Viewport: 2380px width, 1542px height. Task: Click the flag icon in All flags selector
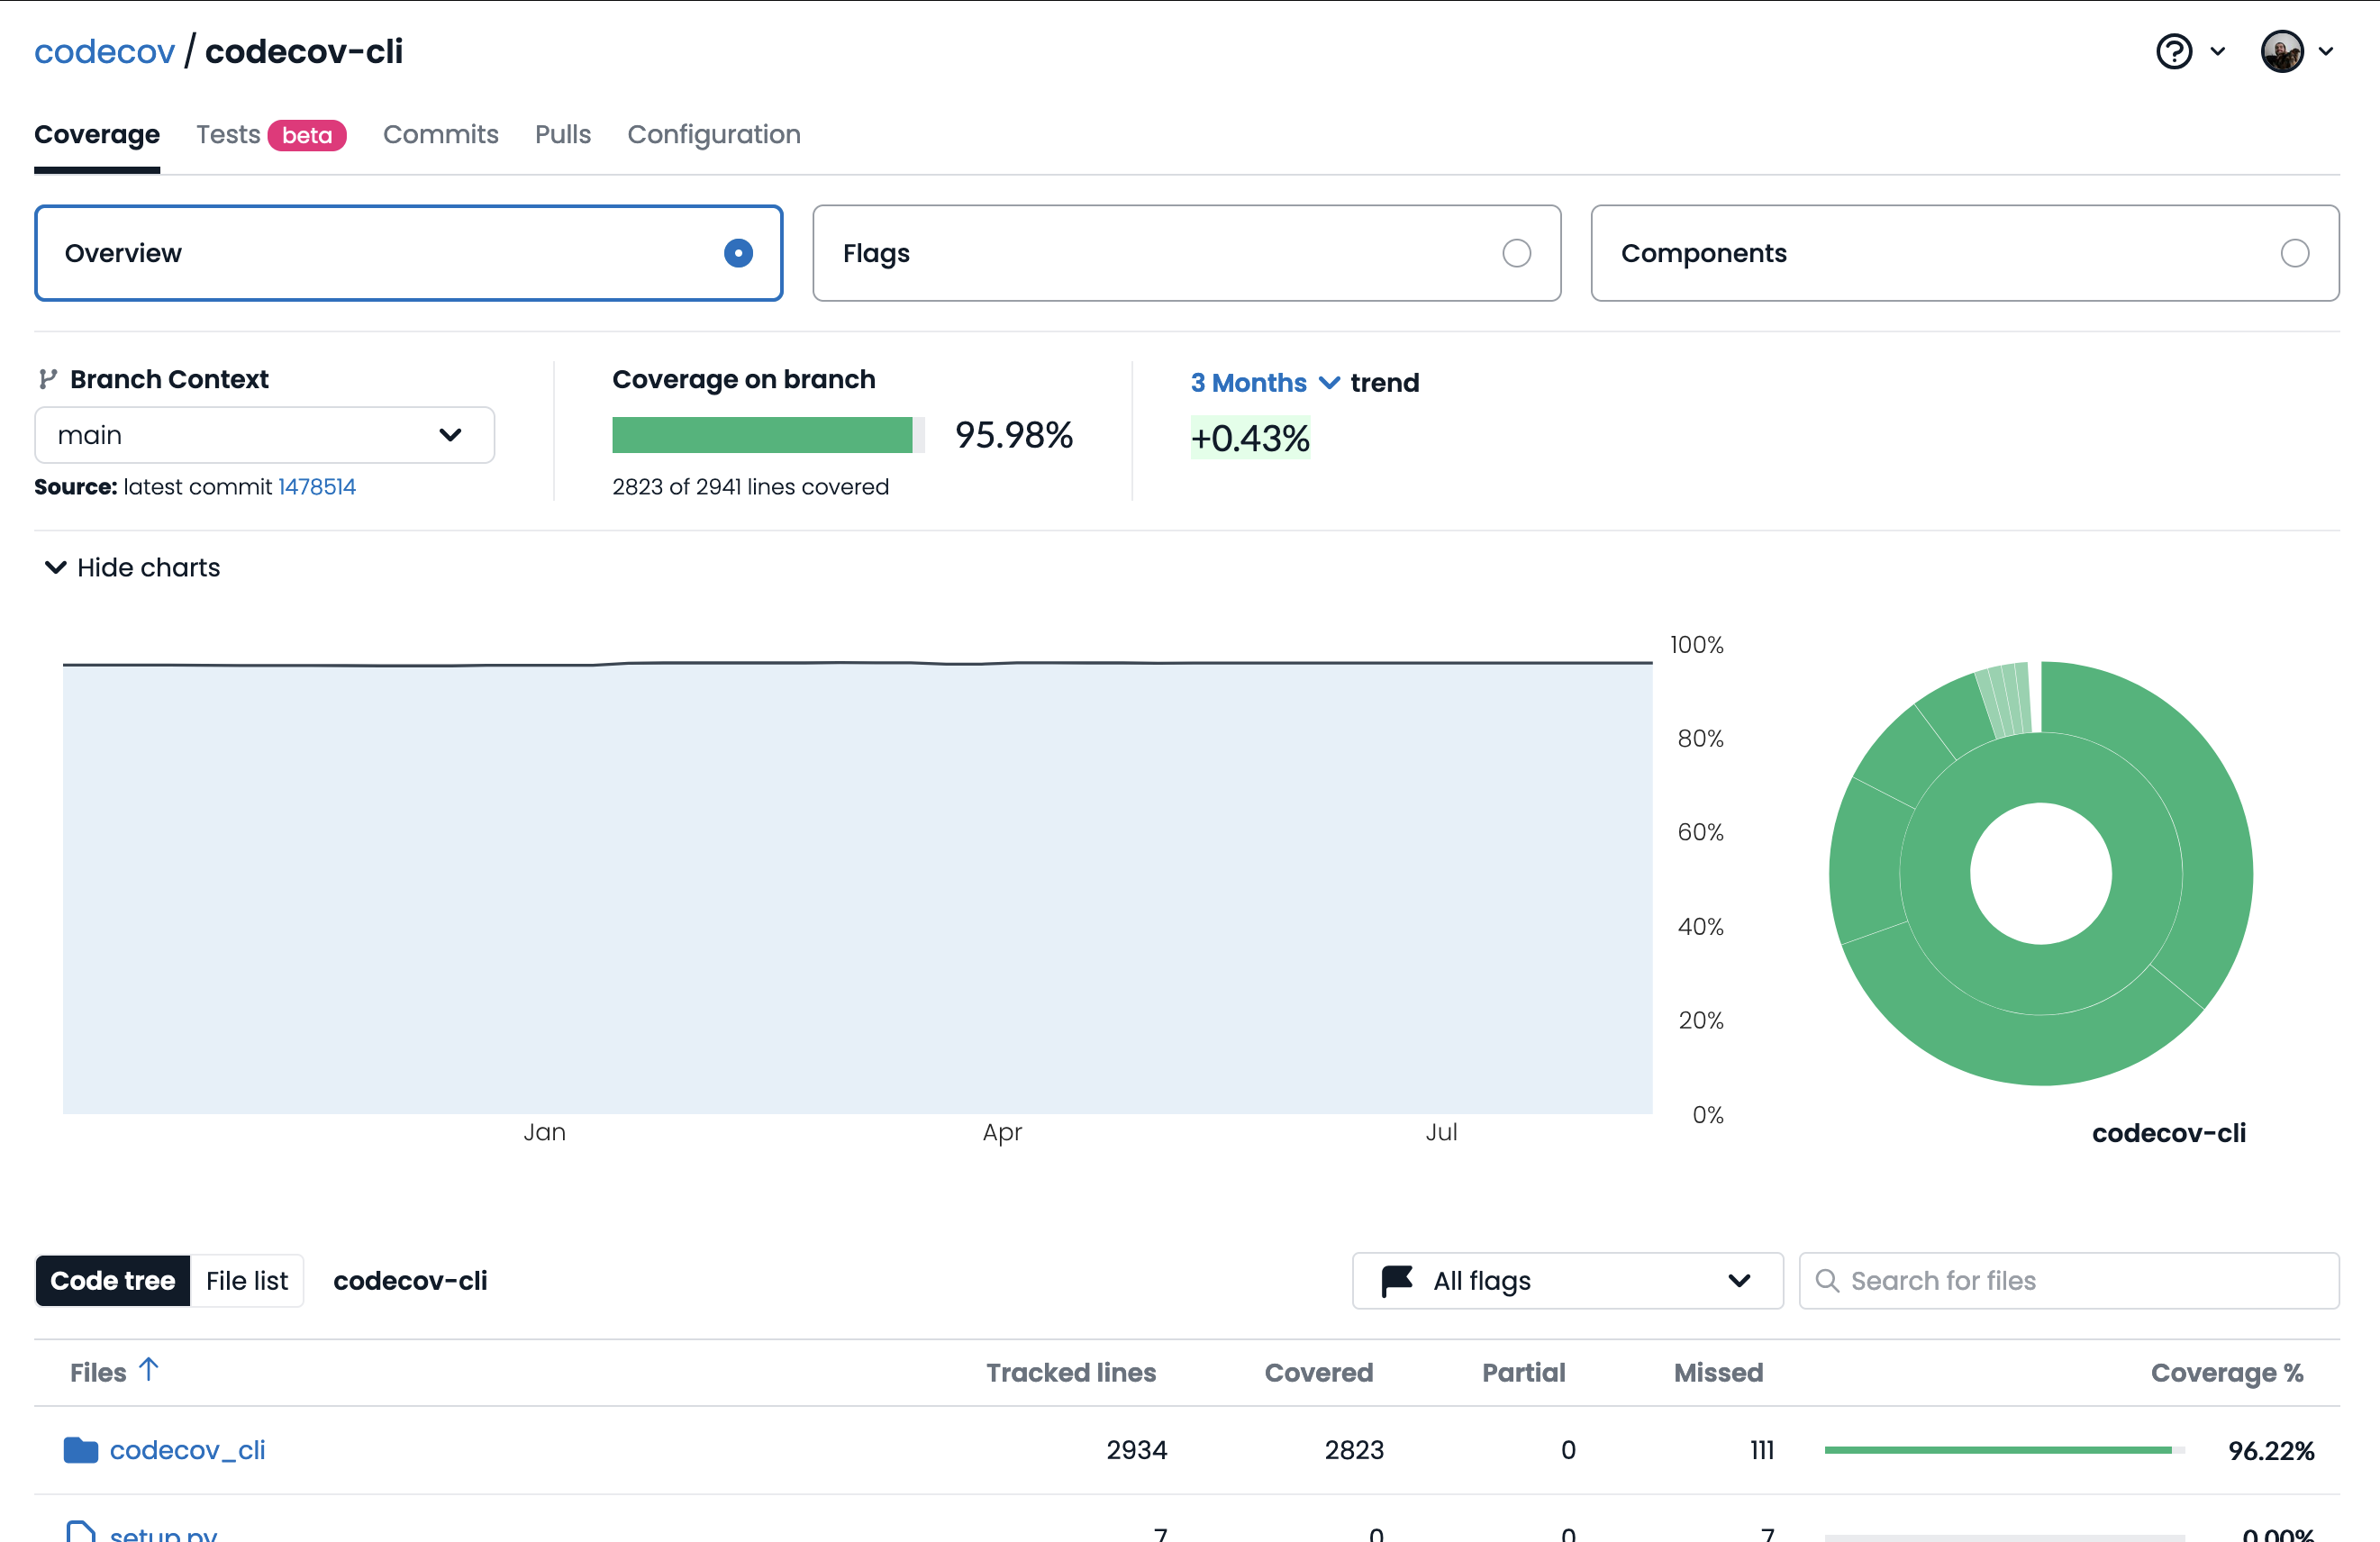[1396, 1280]
